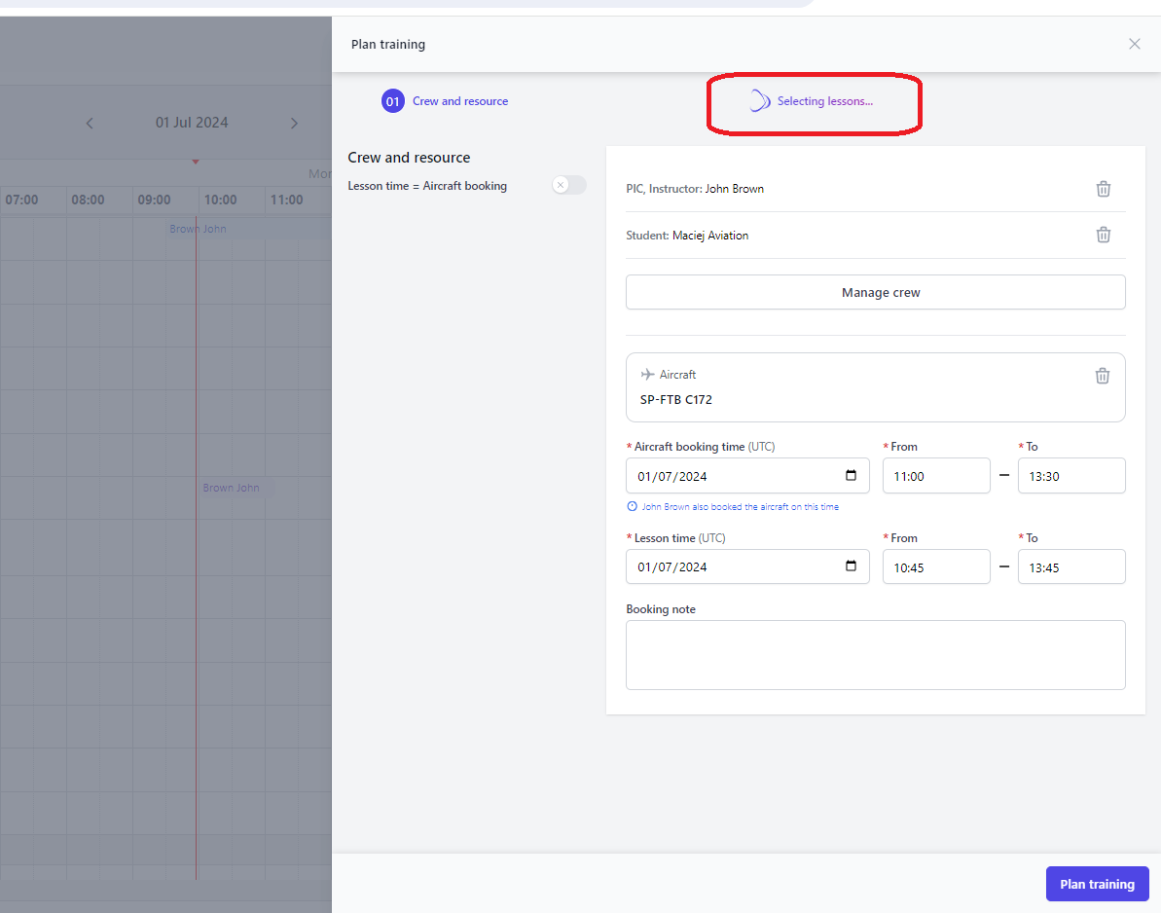Edit Lesson From time 10:45

pyautogui.click(x=936, y=566)
